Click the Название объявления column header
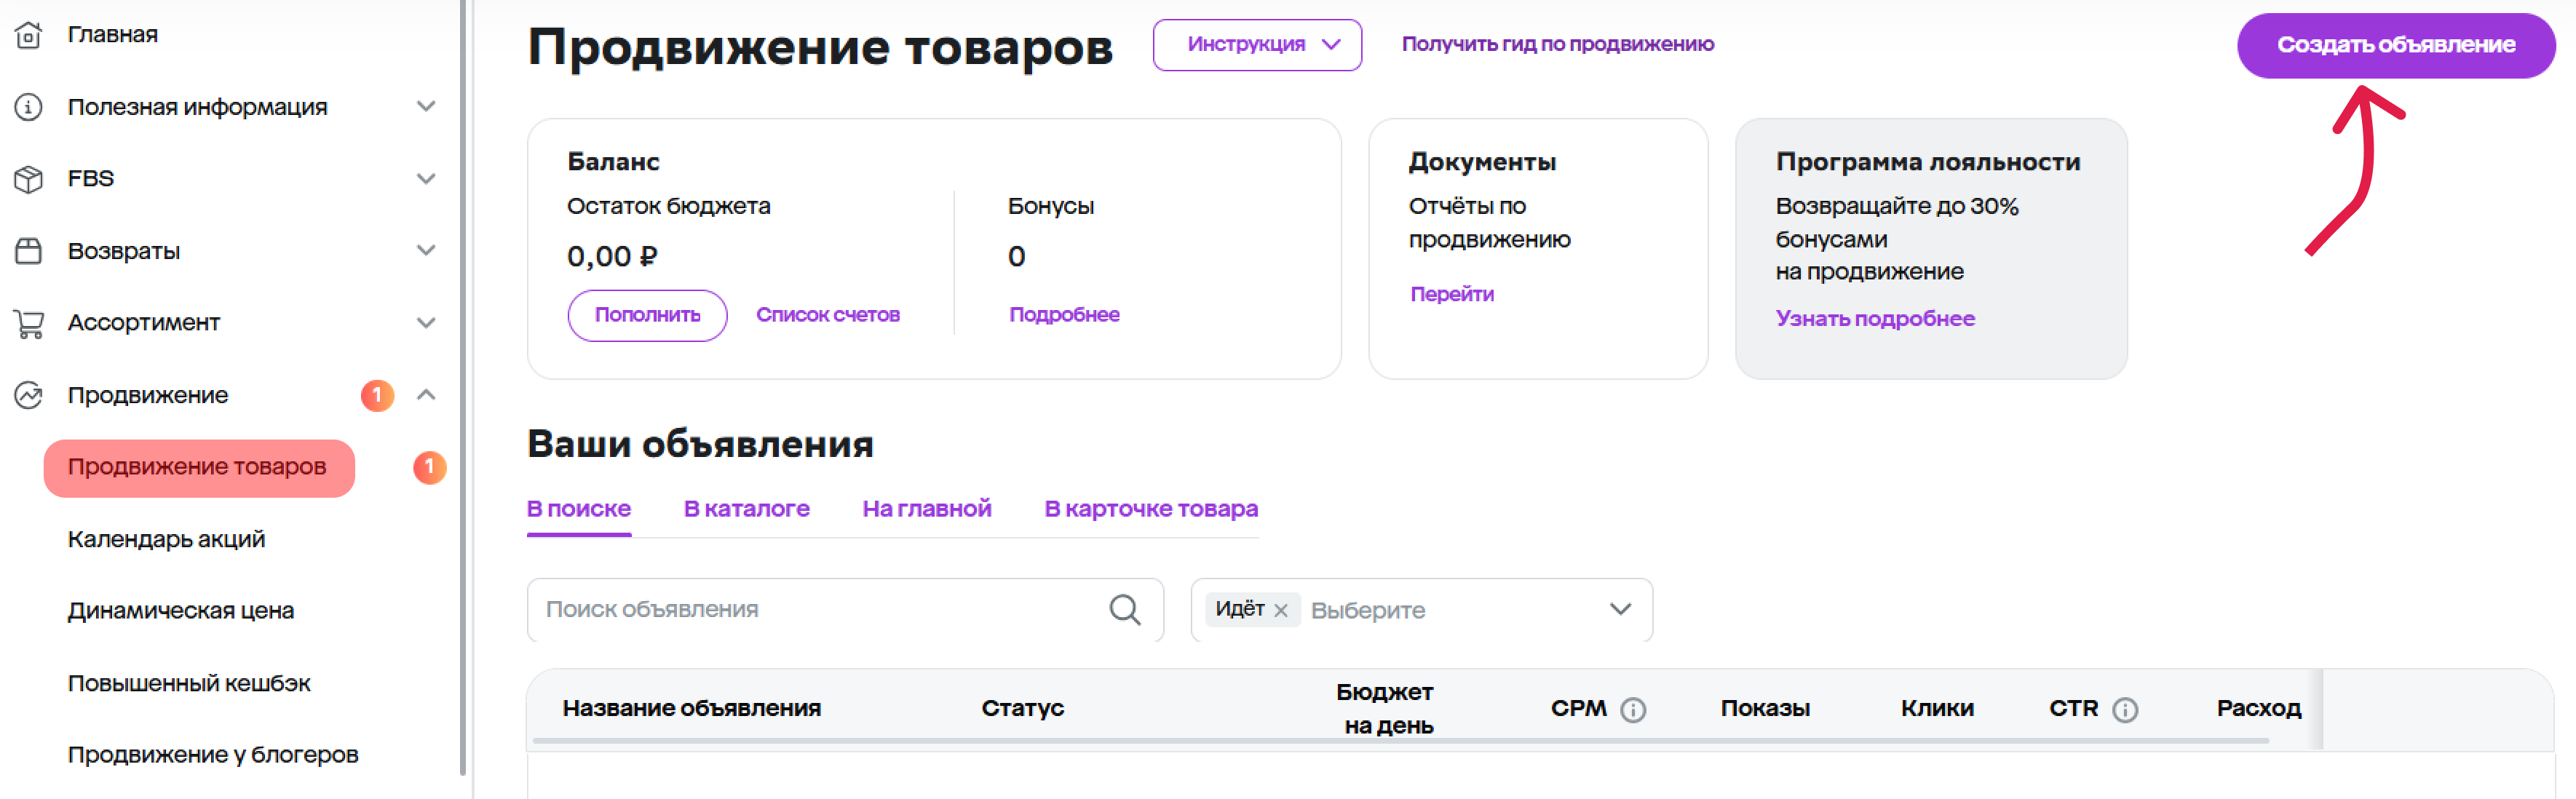This screenshot has width=2576, height=799. pos(691,709)
